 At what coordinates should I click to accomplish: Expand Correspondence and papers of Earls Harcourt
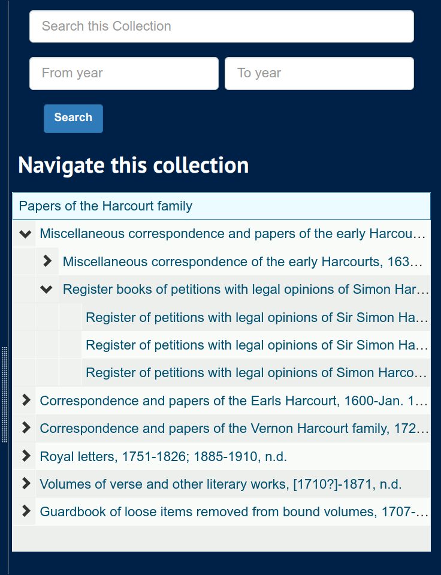[25, 401]
